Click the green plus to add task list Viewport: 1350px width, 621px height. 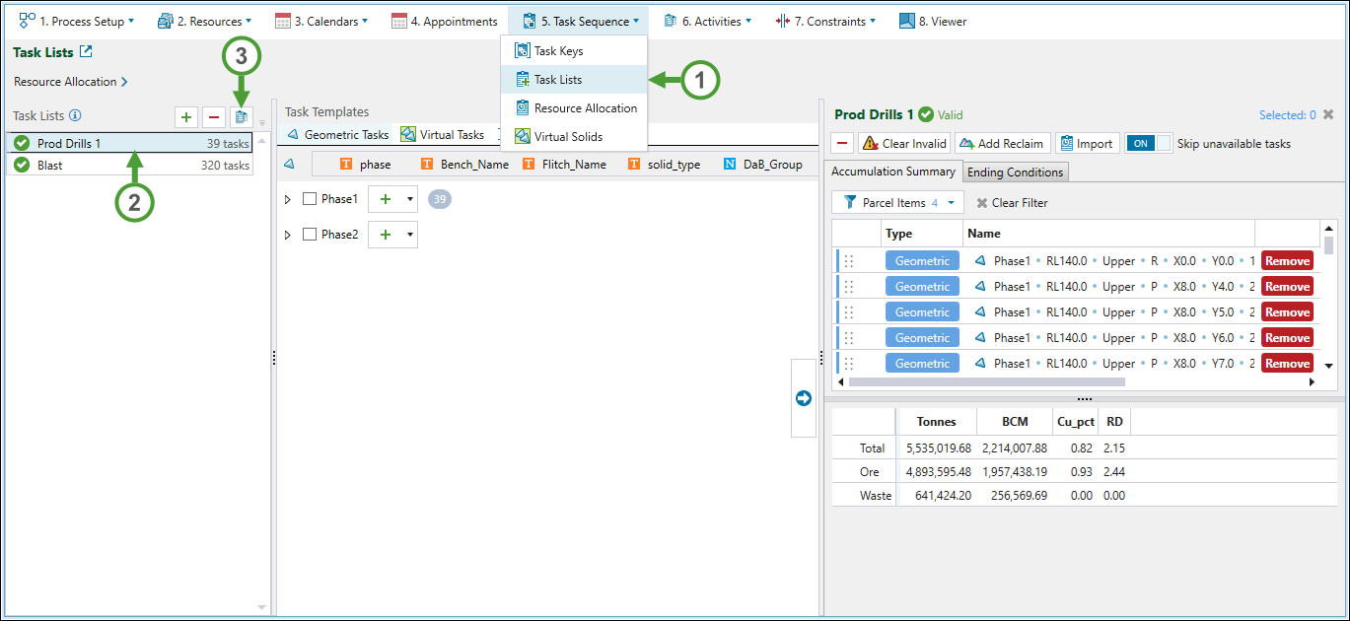pos(186,117)
